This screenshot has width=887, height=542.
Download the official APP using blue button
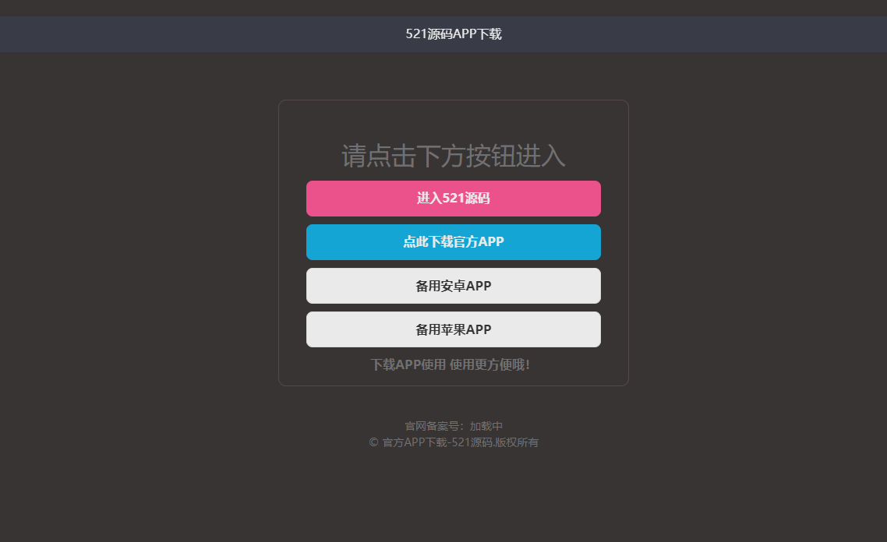point(453,242)
